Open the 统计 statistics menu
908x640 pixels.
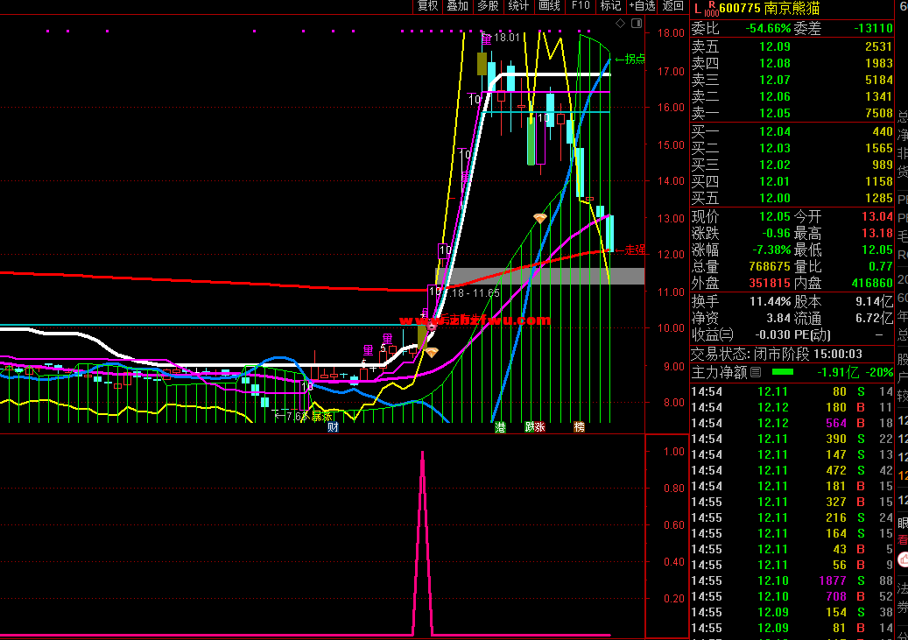tap(518, 6)
